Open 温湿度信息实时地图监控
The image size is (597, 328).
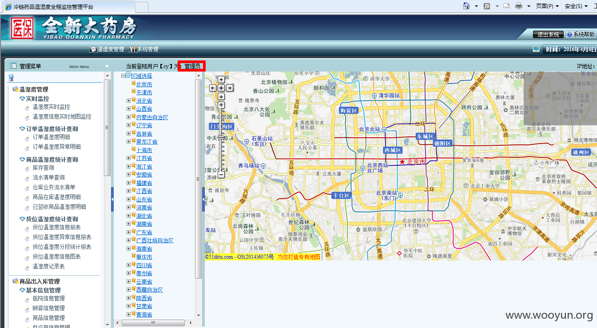coord(62,116)
